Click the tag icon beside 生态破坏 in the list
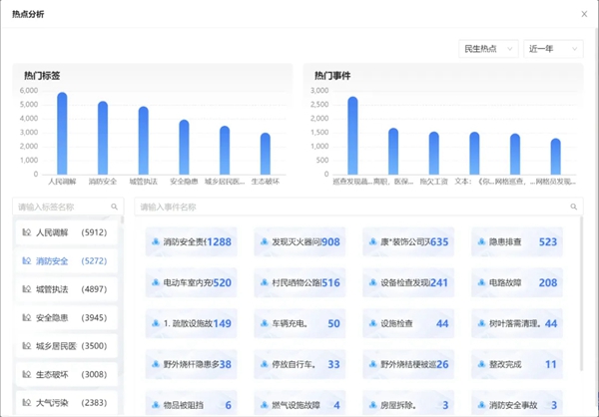The width and height of the screenshot is (599, 417). [26, 375]
